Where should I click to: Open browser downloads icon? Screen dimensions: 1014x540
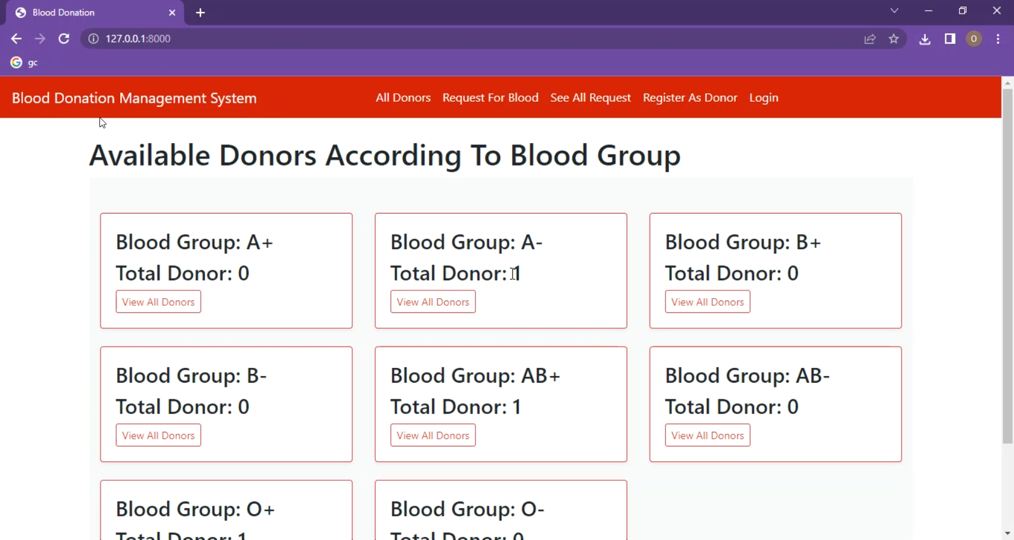(x=925, y=39)
